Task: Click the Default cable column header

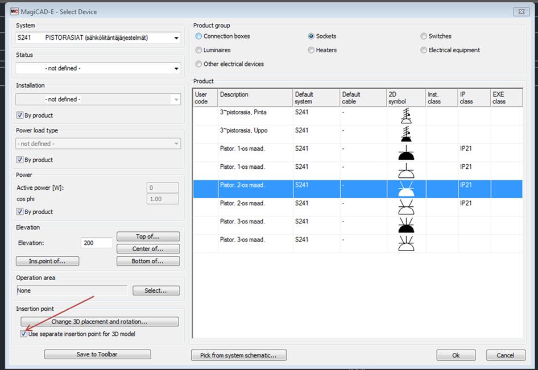Action: point(363,98)
